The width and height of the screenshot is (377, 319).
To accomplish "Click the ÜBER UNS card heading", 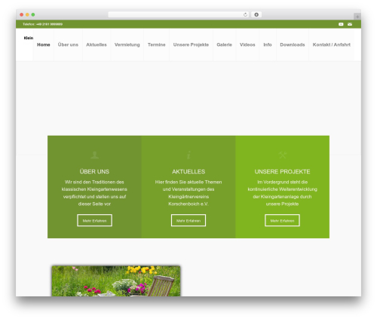I will [94, 172].
